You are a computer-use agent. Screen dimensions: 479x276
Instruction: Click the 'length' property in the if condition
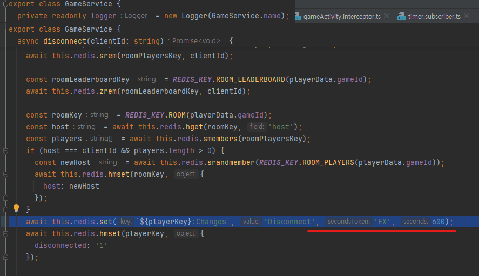point(181,150)
